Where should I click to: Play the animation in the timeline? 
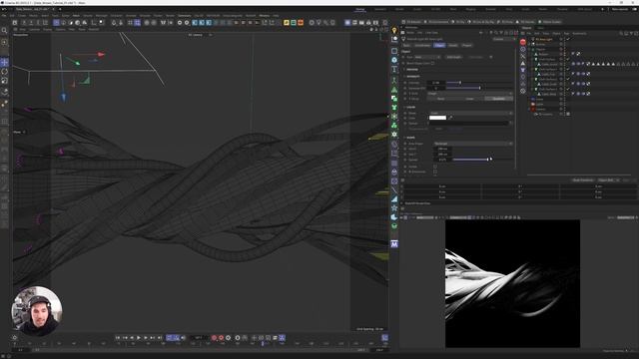pyautogui.click(x=139, y=337)
